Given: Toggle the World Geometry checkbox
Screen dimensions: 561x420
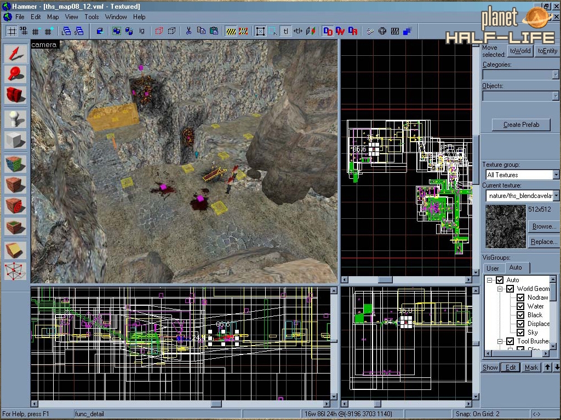Looking at the screenshot, I should click(x=510, y=289).
